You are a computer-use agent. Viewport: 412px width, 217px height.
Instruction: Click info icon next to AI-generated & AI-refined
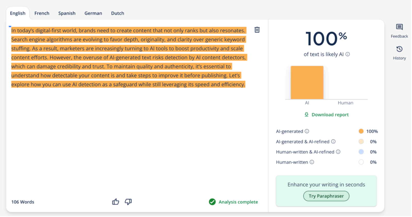click(x=333, y=141)
